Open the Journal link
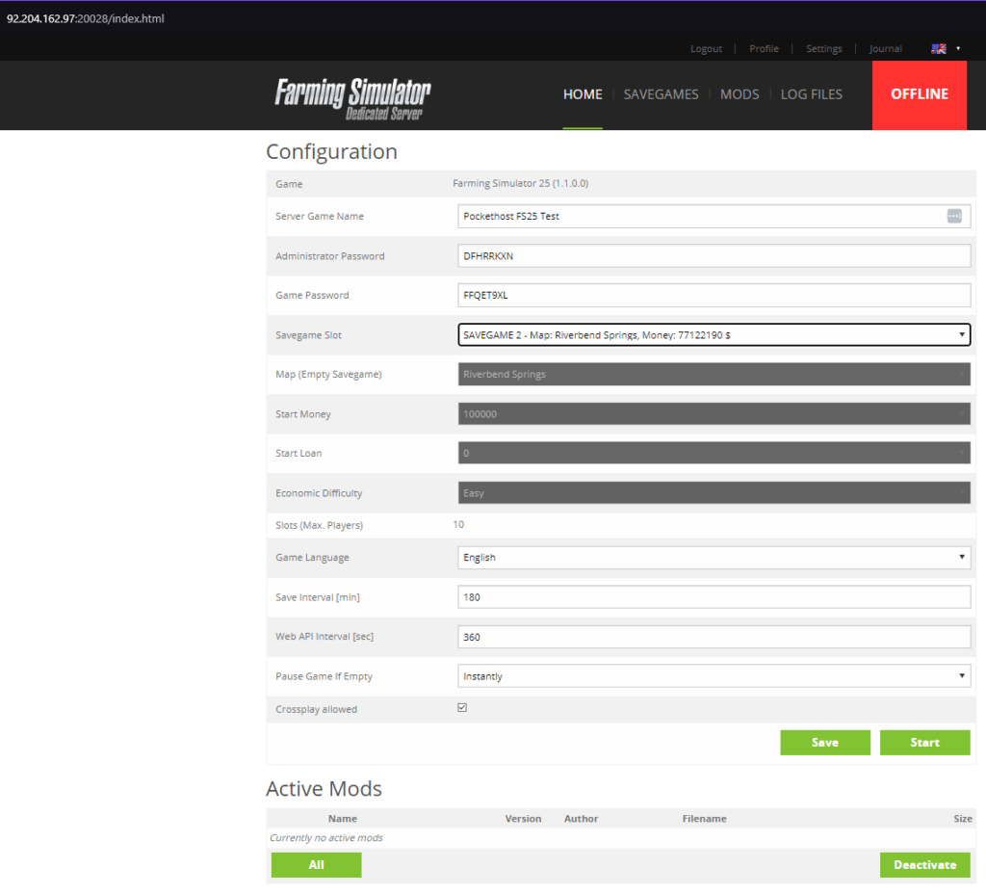Screen dimensions: 986x895 [x=885, y=49]
